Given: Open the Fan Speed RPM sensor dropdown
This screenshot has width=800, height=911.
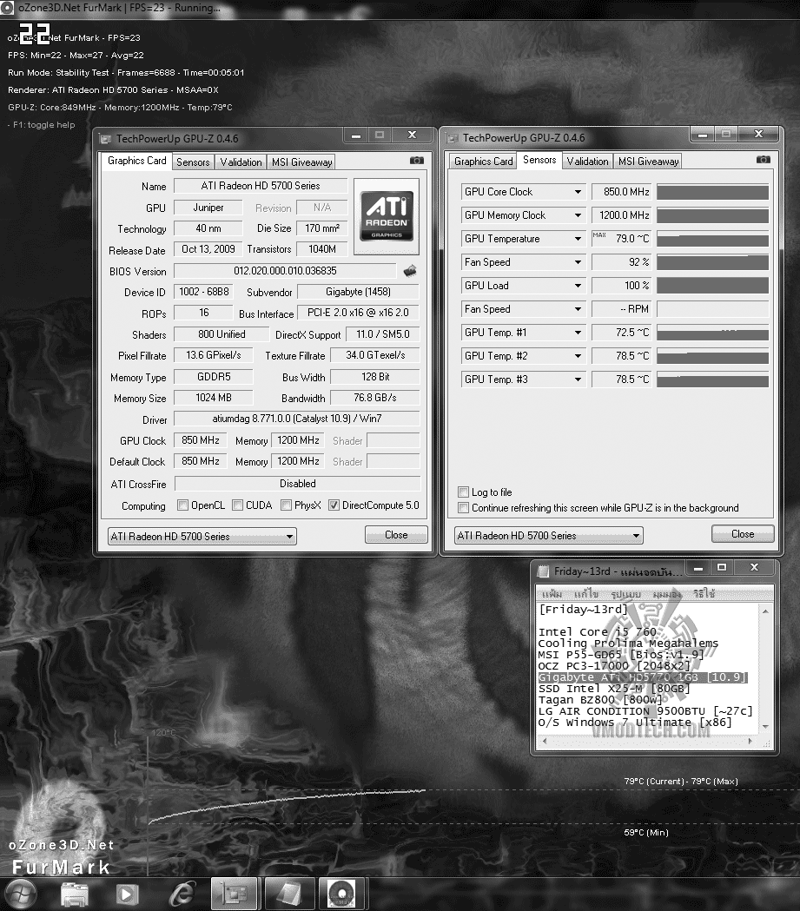Looking at the screenshot, I should (579, 309).
